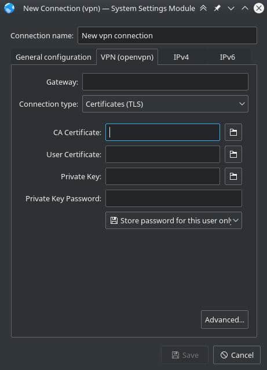Open the Store password option dropdown
The image size is (267, 370).
pyautogui.click(x=174, y=220)
